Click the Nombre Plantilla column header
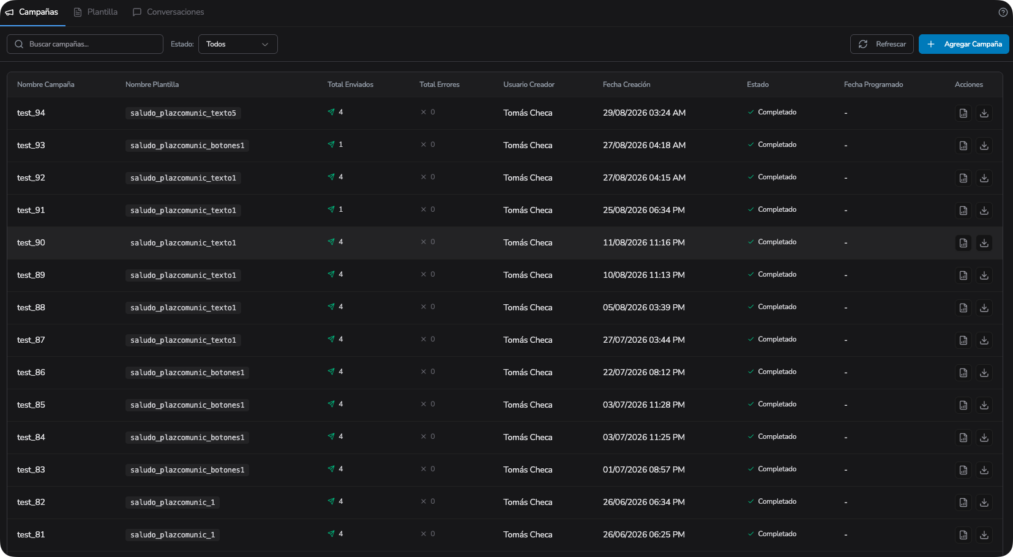 pyautogui.click(x=152, y=84)
